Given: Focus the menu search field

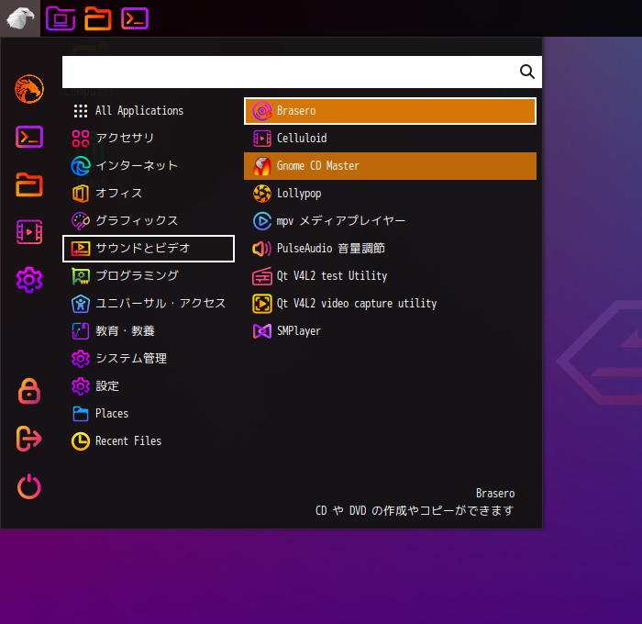Looking at the screenshot, I should 302,72.
